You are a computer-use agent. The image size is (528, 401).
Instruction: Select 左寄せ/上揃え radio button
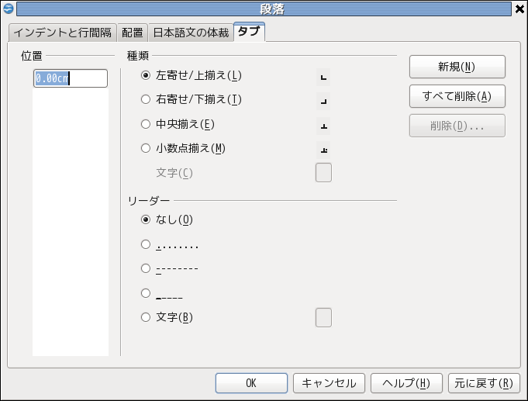pos(146,75)
